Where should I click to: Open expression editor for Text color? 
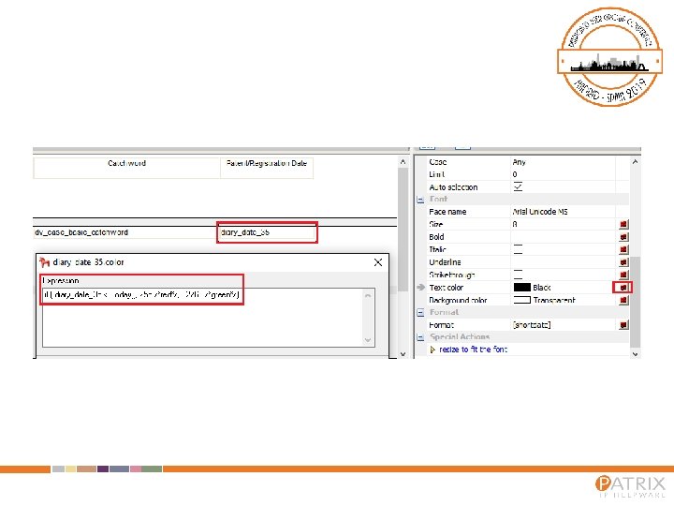click(623, 288)
